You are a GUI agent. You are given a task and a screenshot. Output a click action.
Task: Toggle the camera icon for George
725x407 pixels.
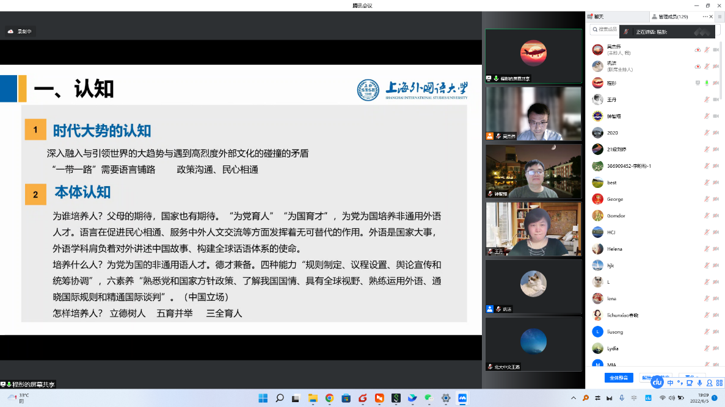pyautogui.click(x=716, y=199)
